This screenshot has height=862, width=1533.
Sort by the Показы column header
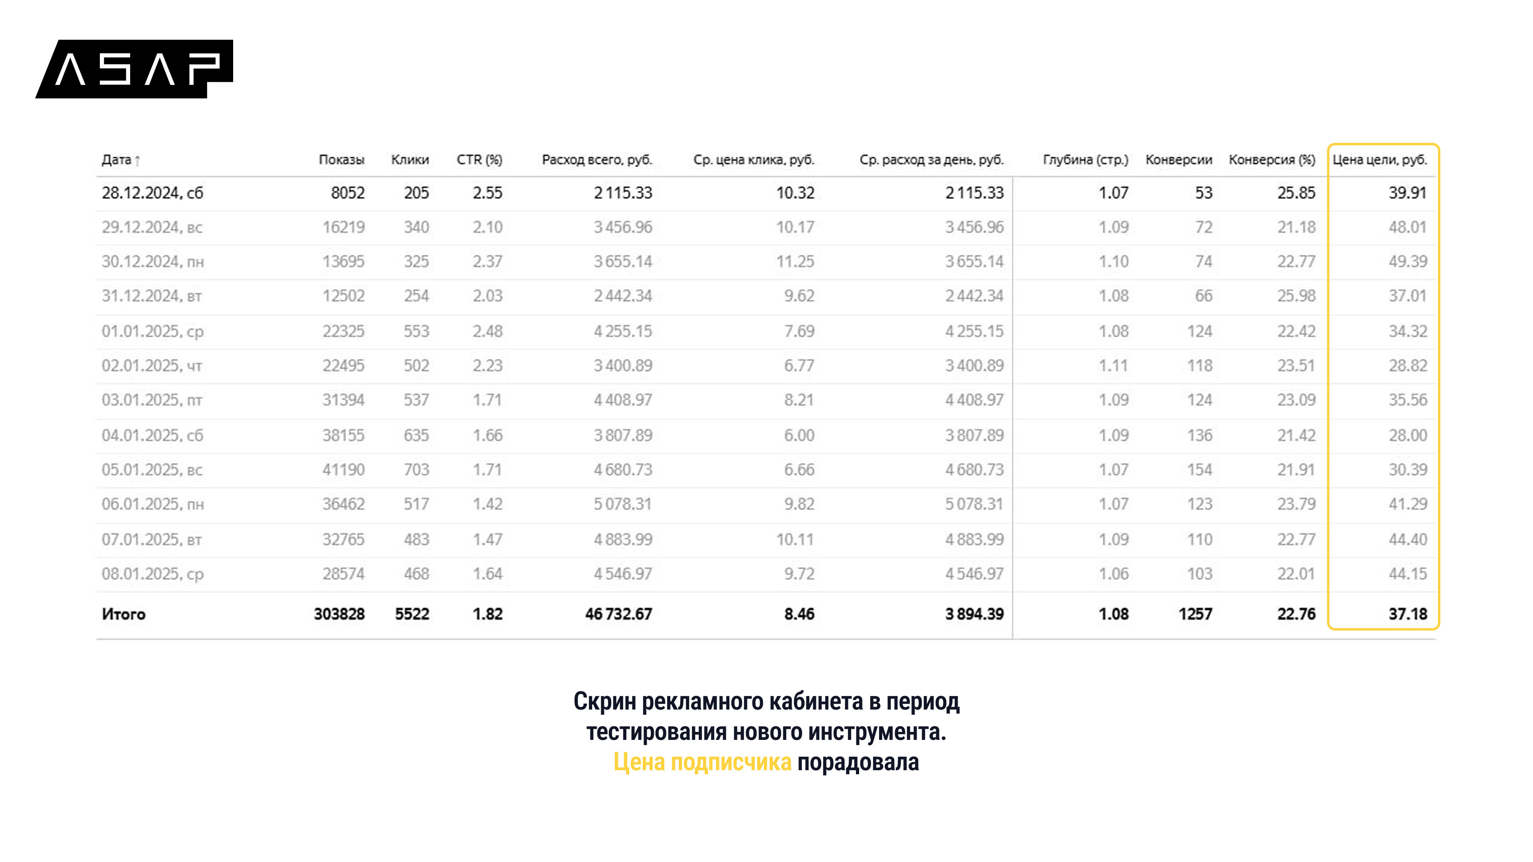(341, 160)
